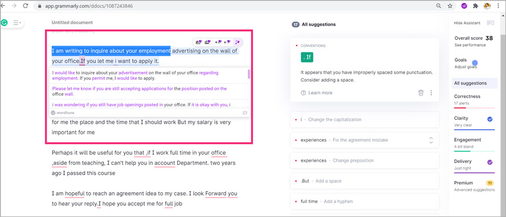This screenshot has height=217, width=506.
Task: Choose the rewrite 'i was wondering if you still'
Action: click(148, 105)
